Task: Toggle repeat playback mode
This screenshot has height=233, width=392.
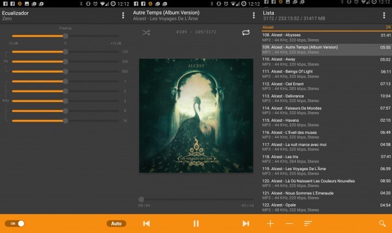Action: (246, 33)
